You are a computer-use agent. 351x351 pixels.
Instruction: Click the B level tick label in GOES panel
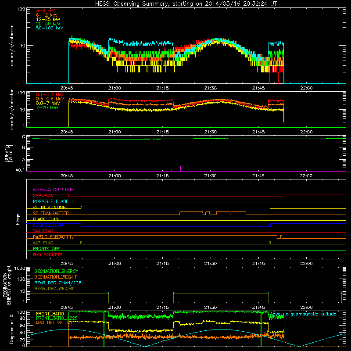[24, 147]
